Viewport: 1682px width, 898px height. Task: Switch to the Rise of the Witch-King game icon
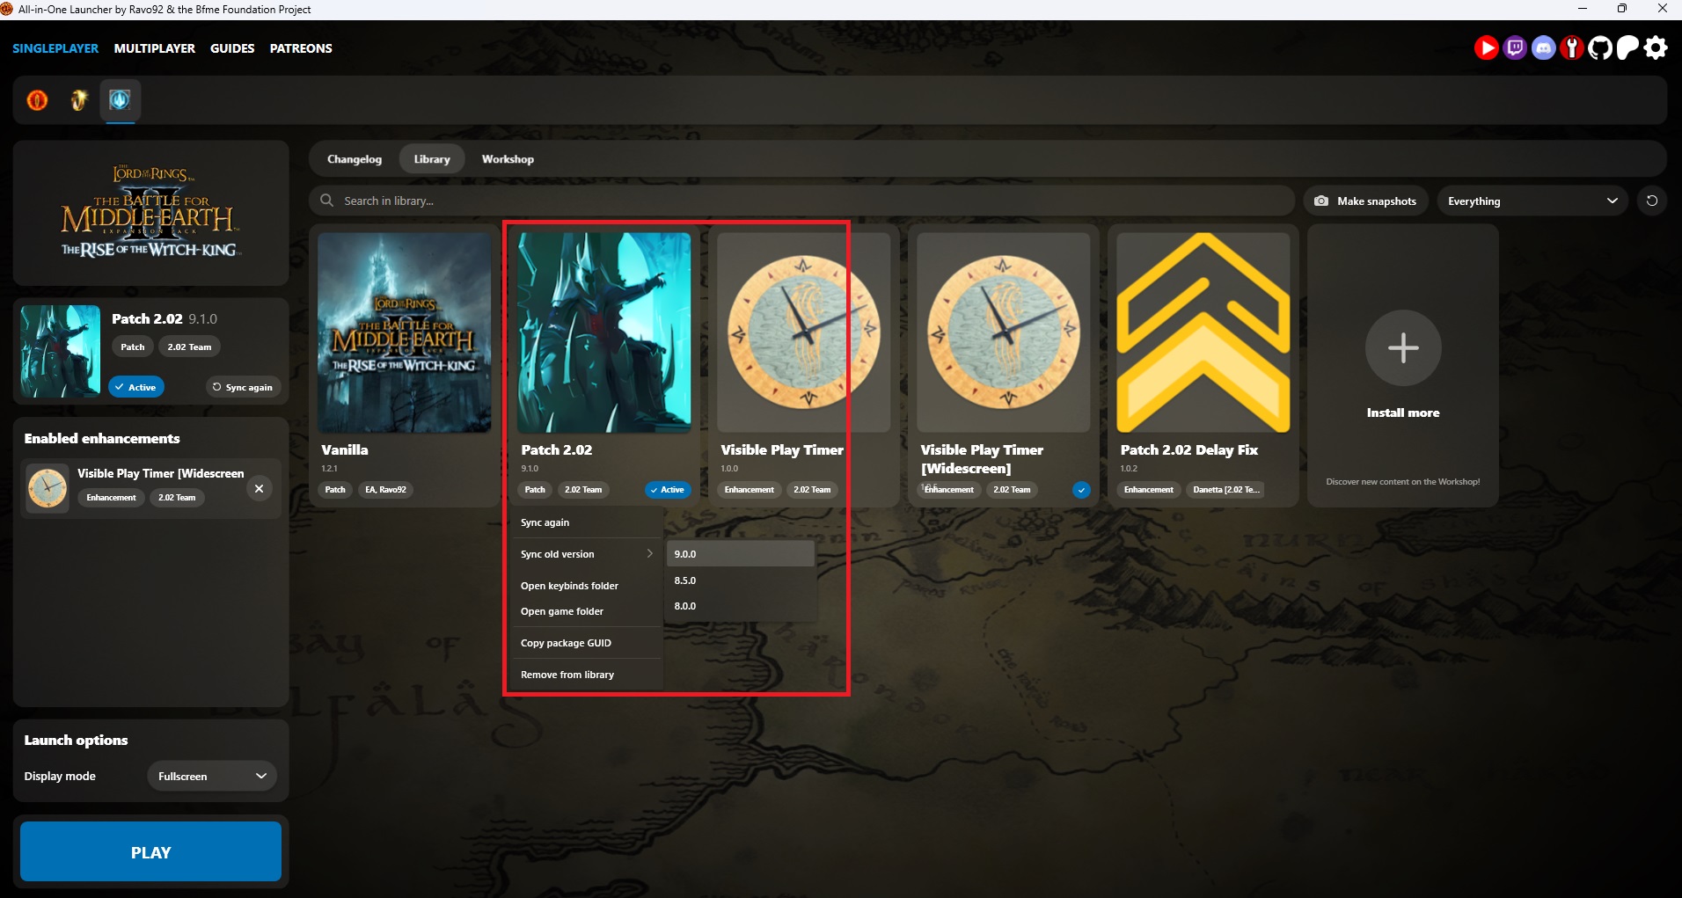(121, 100)
